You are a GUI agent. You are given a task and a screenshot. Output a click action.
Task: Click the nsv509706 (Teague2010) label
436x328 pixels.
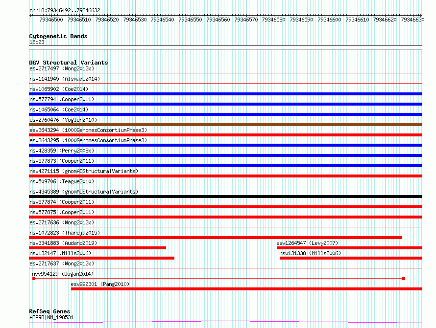62,181
